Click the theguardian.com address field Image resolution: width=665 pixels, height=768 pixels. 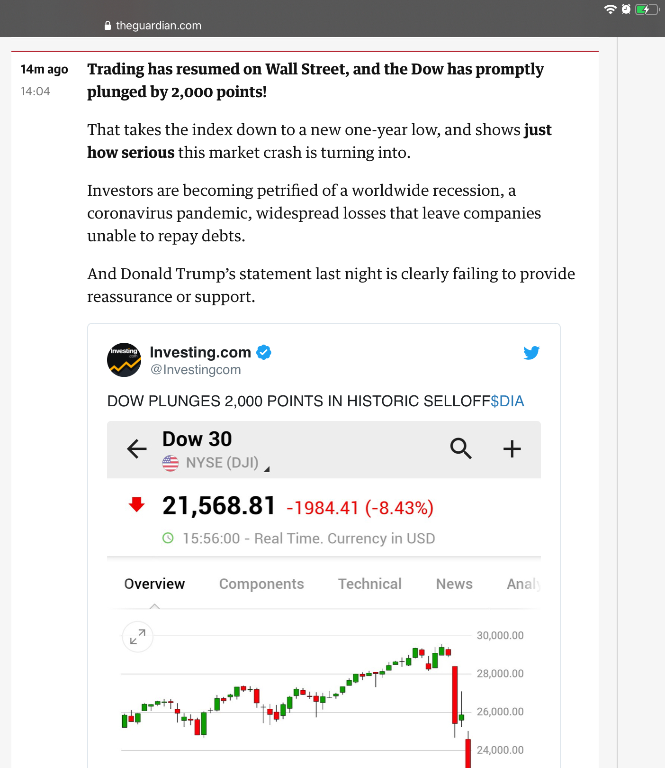pyautogui.click(x=159, y=26)
